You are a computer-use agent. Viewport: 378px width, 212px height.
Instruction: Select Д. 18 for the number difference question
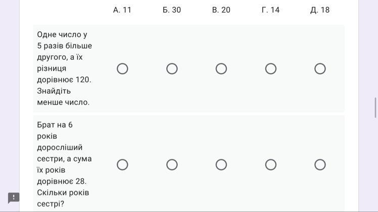pyautogui.click(x=320, y=69)
